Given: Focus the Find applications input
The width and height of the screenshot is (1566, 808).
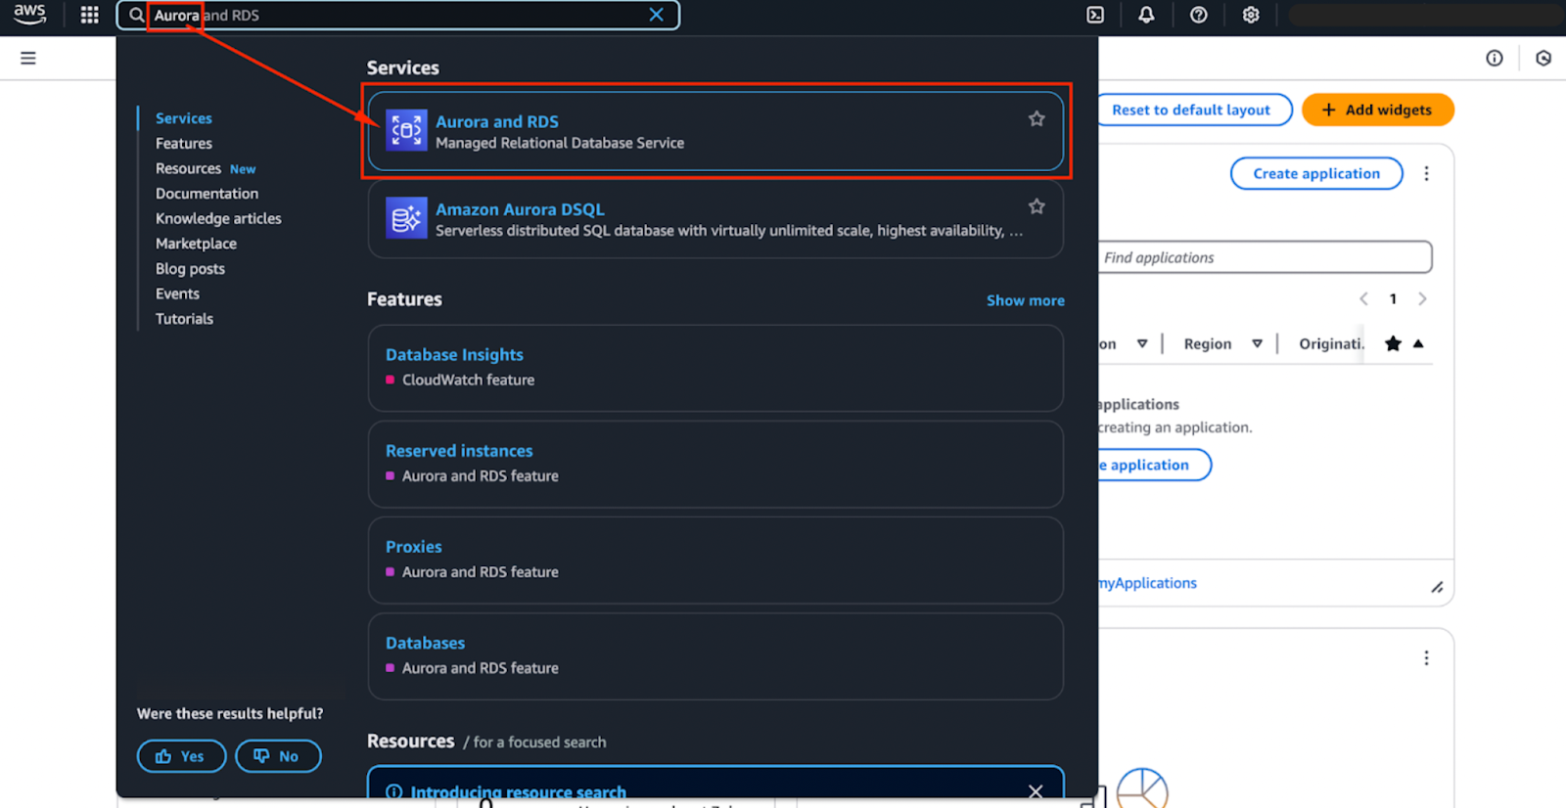Looking at the screenshot, I should pyautogui.click(x=1265, y=257).
